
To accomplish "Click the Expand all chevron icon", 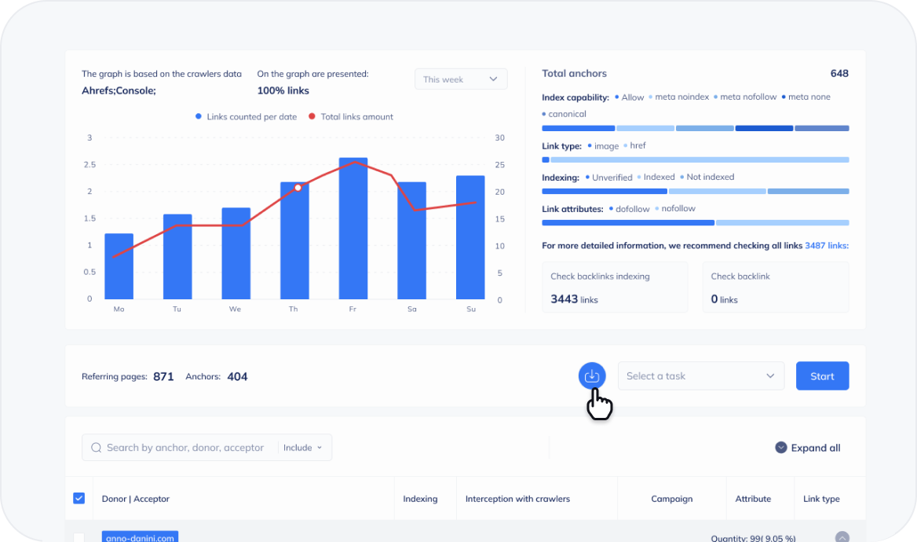I will [x=780, y=448].
